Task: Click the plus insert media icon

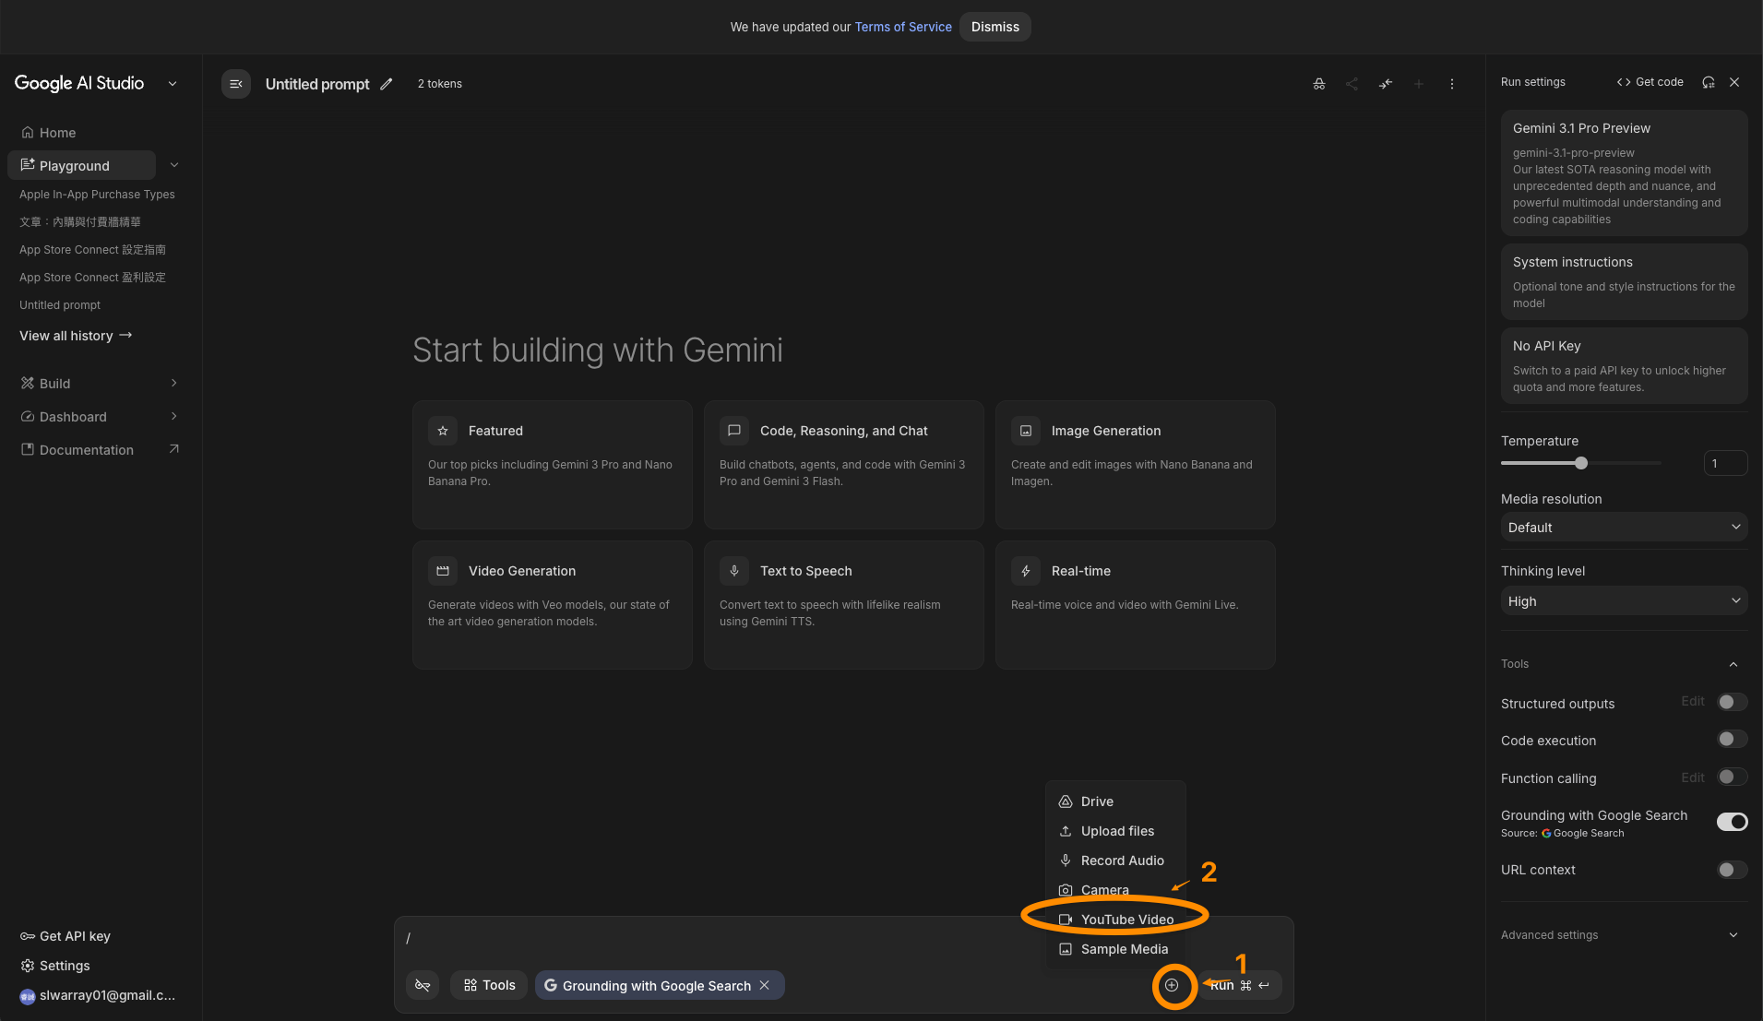Action: point(1172,985)
